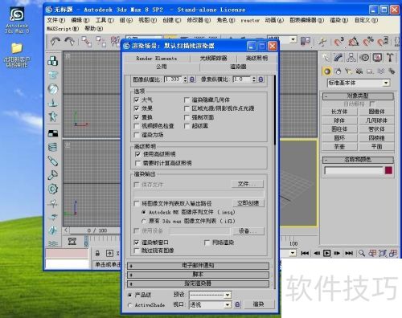Open the 文件 (File) menu
This screenshot has height=318, width=402.
click(55, 20)
